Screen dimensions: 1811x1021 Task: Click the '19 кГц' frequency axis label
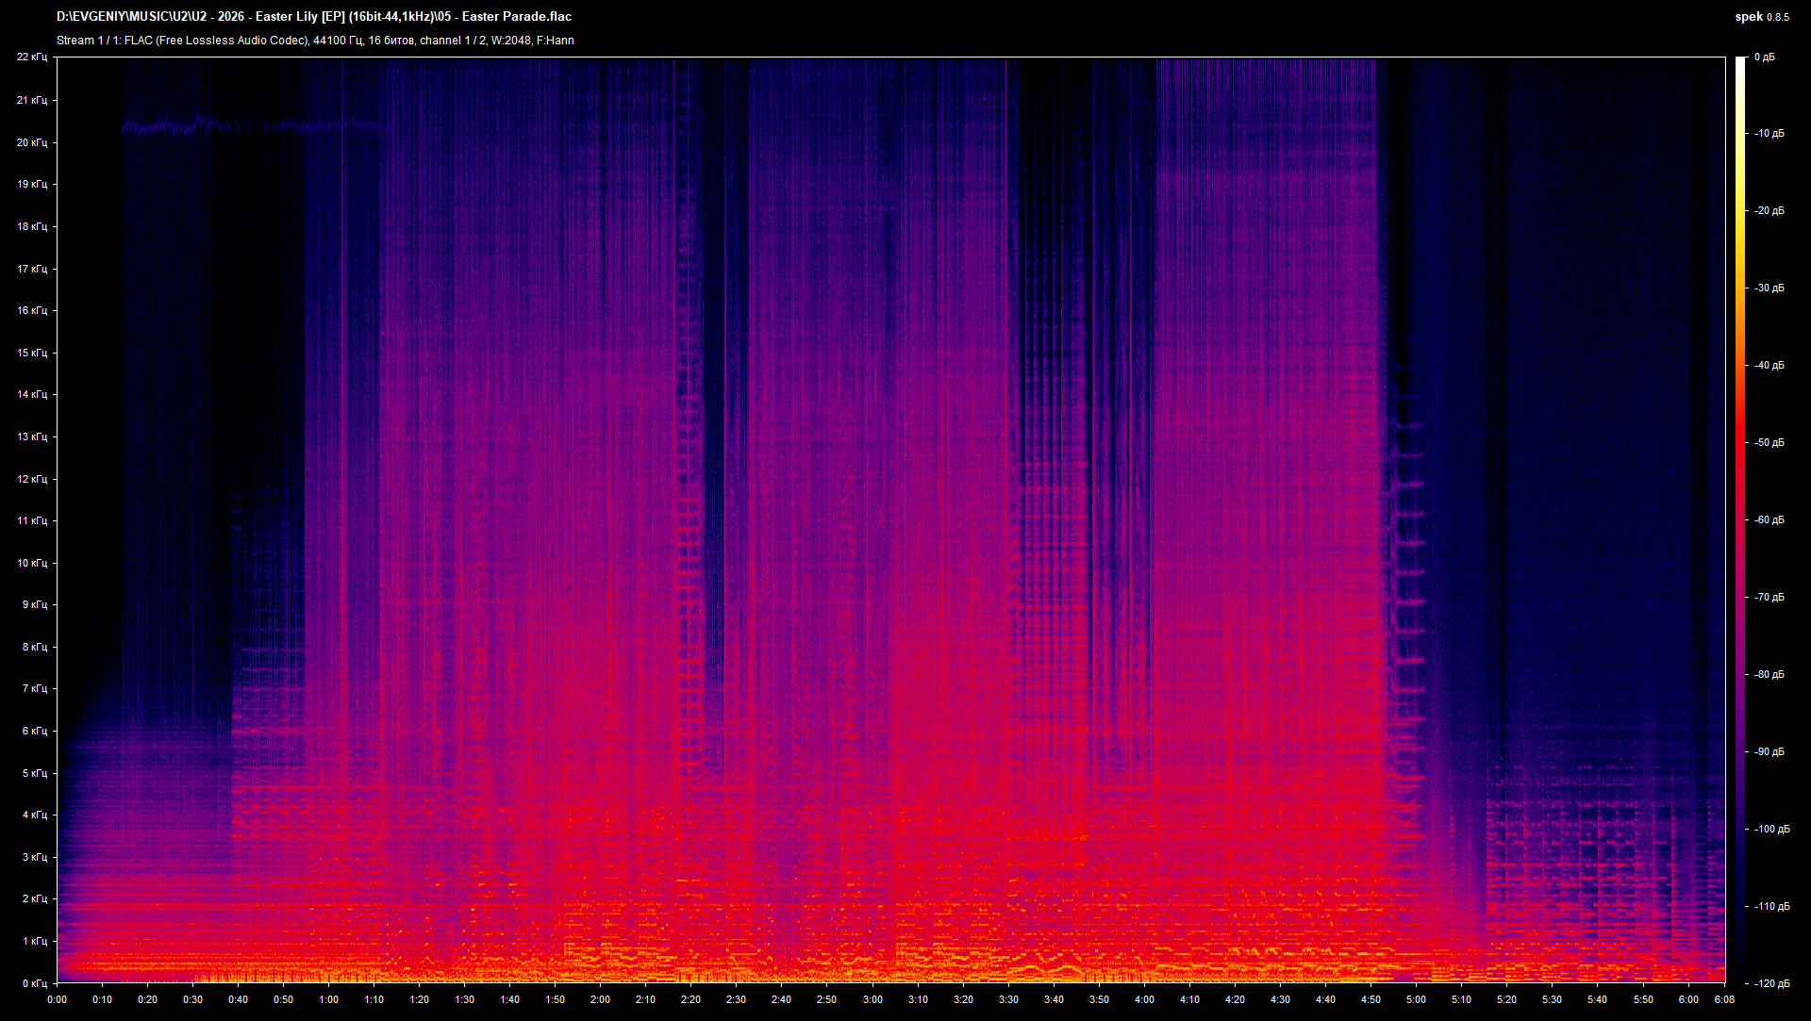tap(32, 184)
